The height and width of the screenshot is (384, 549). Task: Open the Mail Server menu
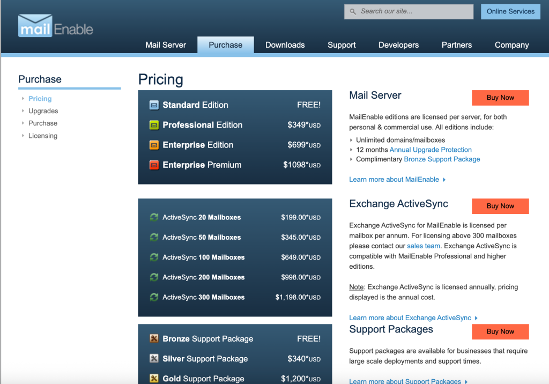(166, 45)
